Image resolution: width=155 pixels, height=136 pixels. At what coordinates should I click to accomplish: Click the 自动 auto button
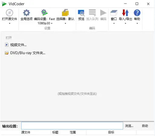point(145,126)
